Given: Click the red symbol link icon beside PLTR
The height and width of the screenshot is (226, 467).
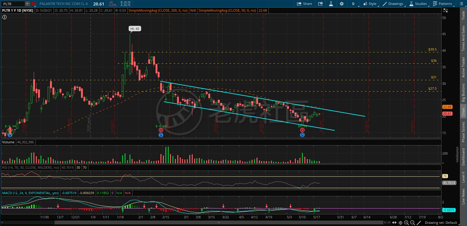Looking at the screenshot, I should pyautogui.click(x=33, y=4).
